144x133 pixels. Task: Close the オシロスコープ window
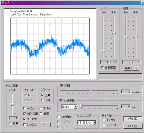pos(143,3)
